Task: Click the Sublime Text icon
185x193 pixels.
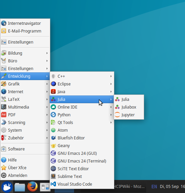Action: click(53, 176)
